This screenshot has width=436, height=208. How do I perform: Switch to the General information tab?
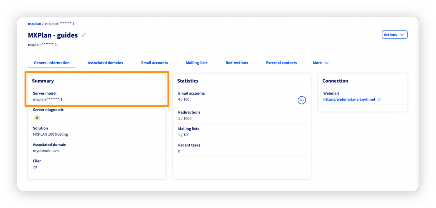(x=52, y=63)
